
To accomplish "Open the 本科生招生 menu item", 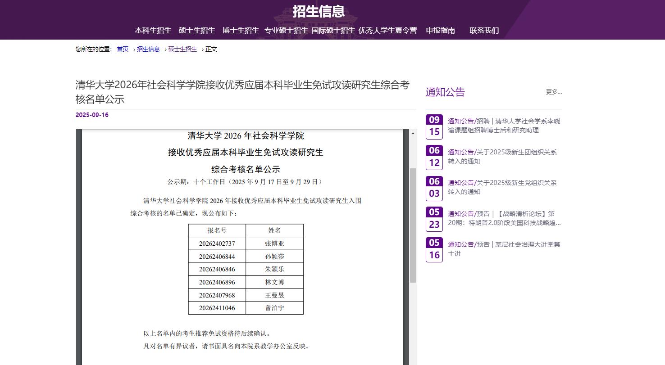I will click(153, 31).
